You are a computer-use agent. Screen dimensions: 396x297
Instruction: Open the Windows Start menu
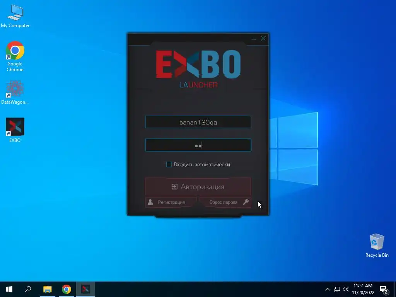(9, 289)
